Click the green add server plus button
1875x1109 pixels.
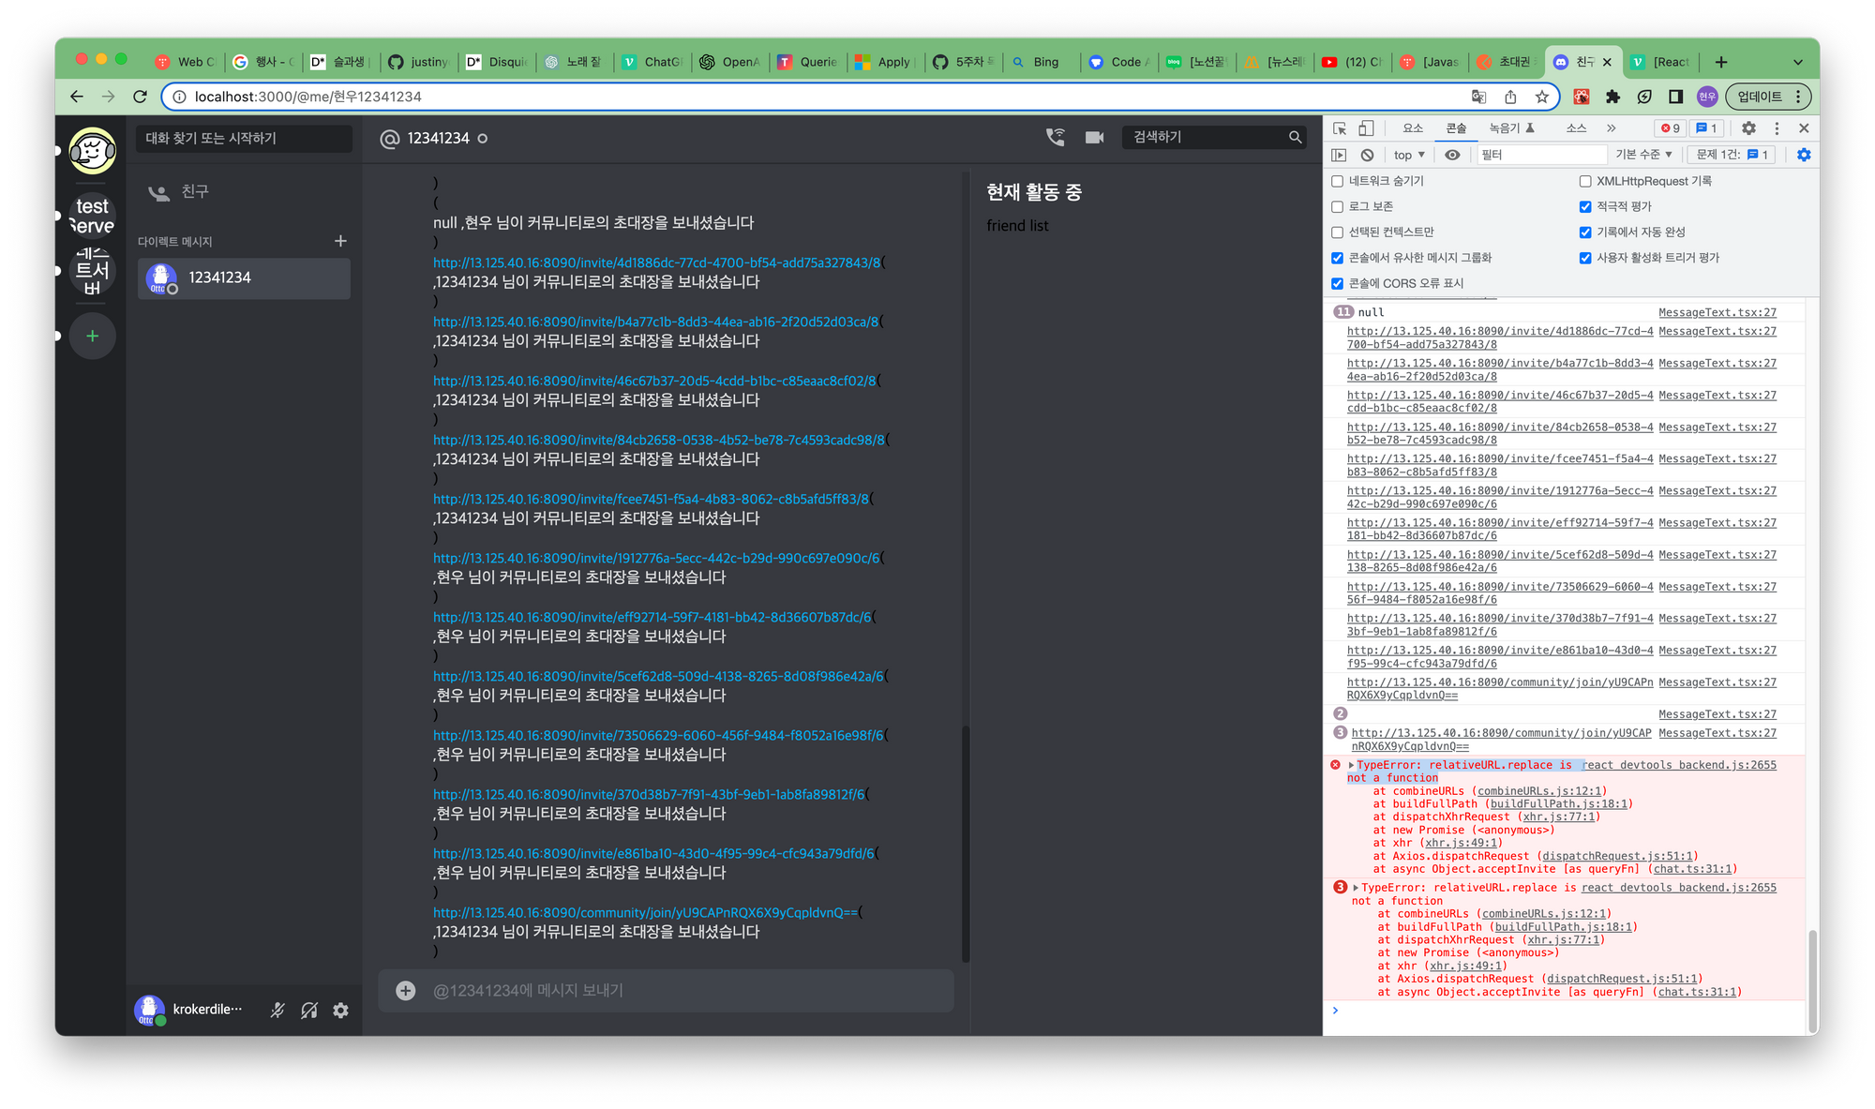[92, 336]
